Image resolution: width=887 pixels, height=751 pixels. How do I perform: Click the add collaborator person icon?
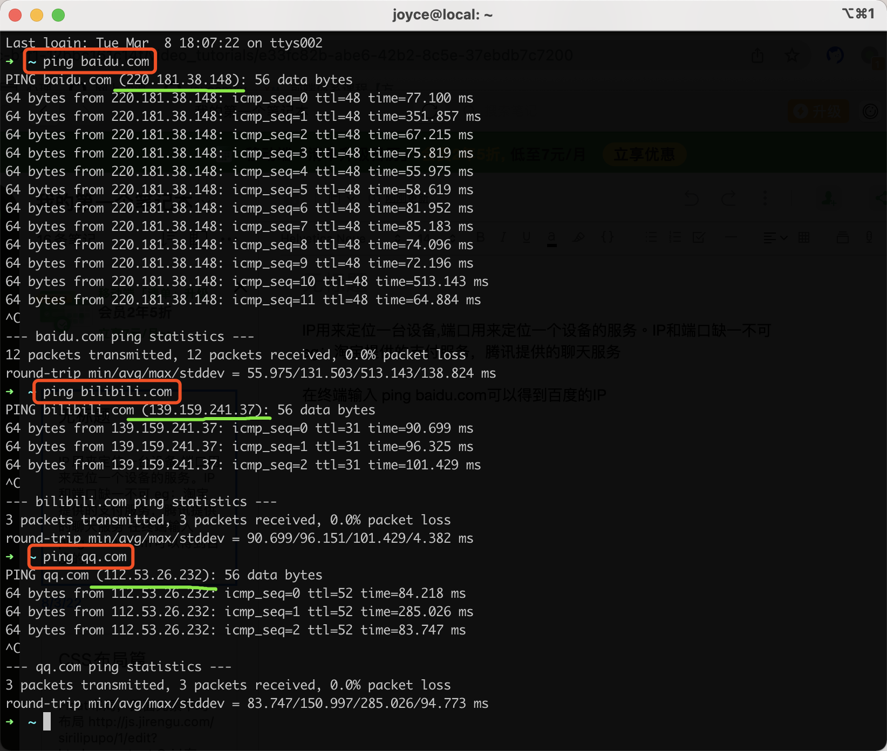point(828,198)
